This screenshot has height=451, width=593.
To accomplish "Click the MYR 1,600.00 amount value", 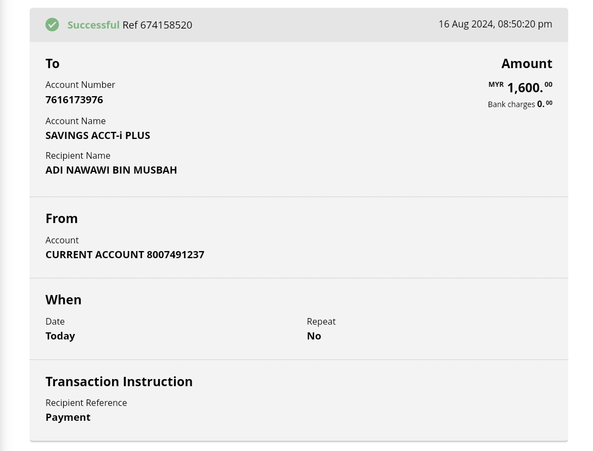I will (x=524, y=88).
